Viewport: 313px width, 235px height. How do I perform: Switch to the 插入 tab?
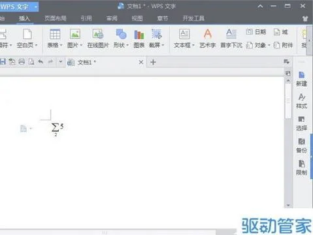coord(24,18)
